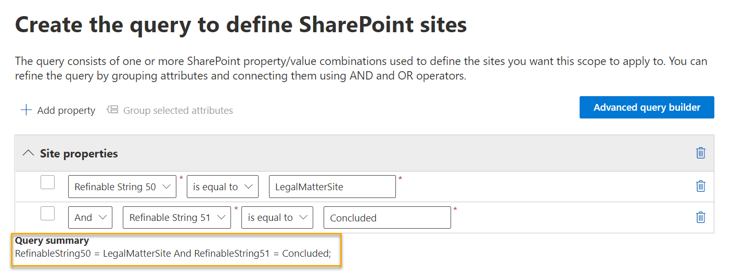
Task: Collapse the Site properties section chevron
Action: (28, 153)
